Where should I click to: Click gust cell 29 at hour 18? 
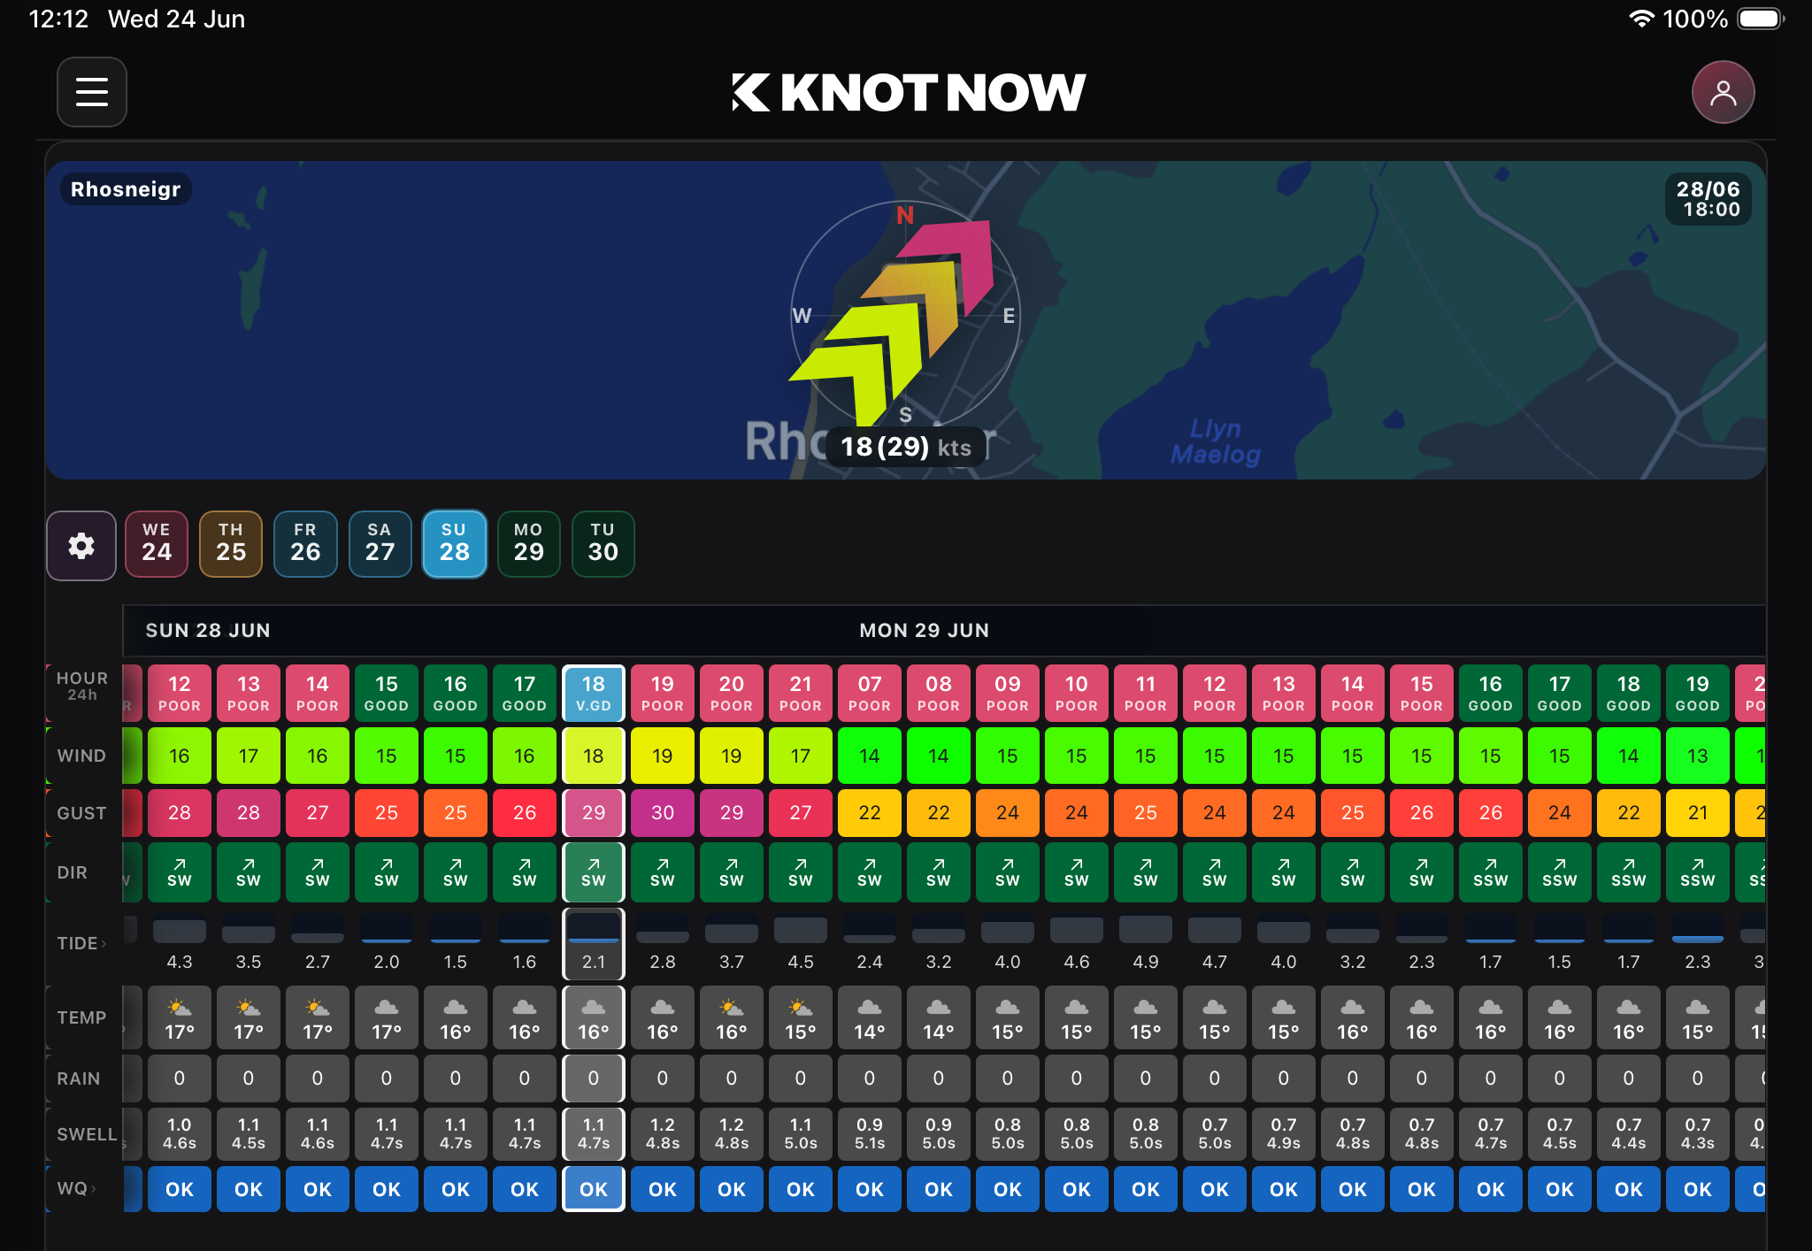(594, 813)
